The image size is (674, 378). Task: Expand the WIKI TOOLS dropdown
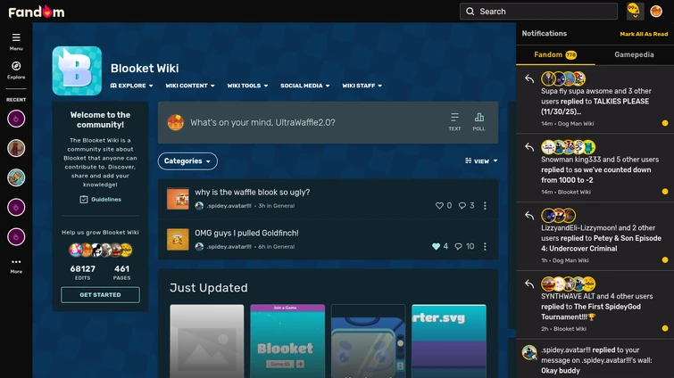(x=247, y=86)
